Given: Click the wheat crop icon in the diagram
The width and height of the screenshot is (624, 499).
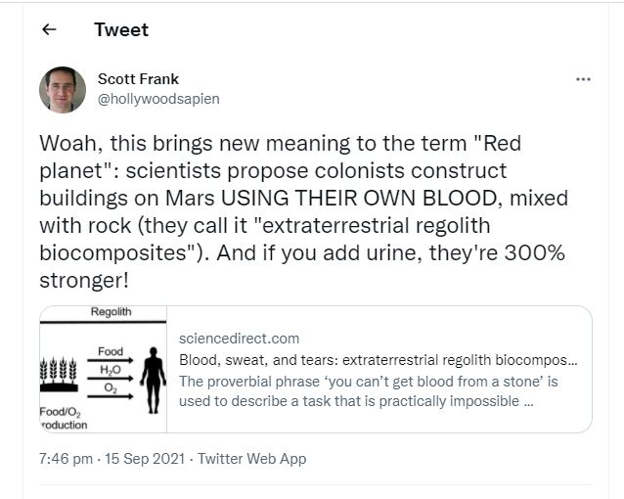Looking at the screenshot, I should [x=58, y=371].
